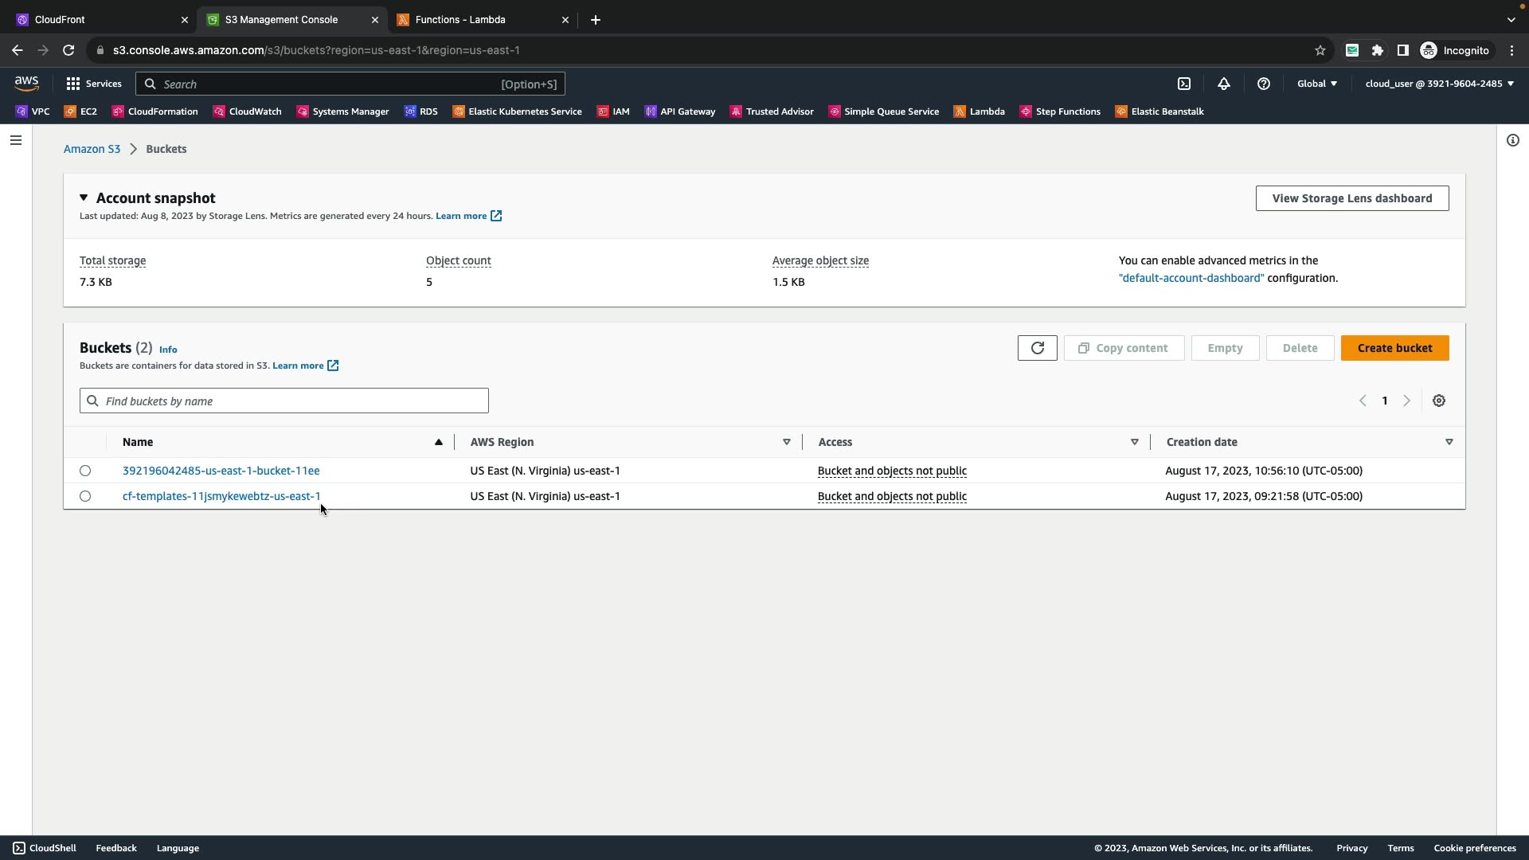Click the info panel icon at right

click(1512, 140)
